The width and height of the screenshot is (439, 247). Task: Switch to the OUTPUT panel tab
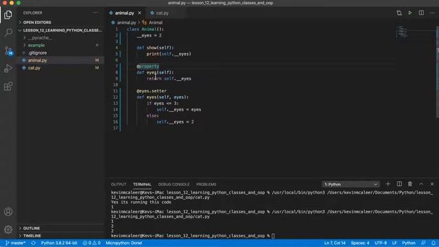point(119,185)
